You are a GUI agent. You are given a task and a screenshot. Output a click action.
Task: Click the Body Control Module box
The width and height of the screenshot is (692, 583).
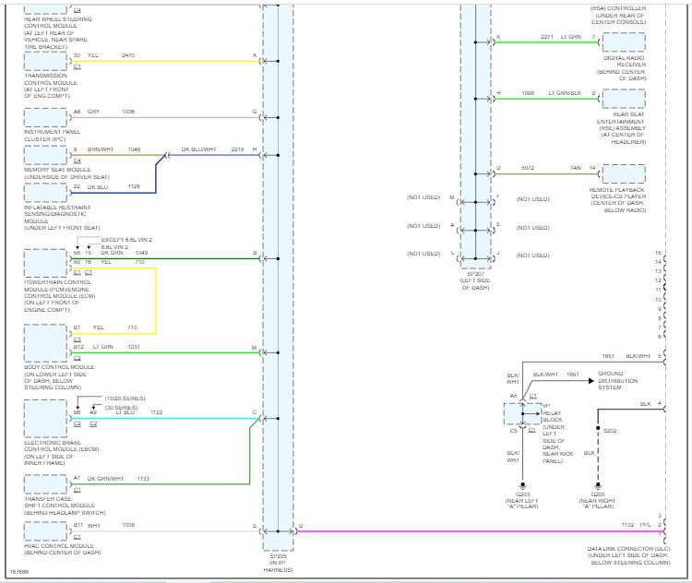(45, 343)
